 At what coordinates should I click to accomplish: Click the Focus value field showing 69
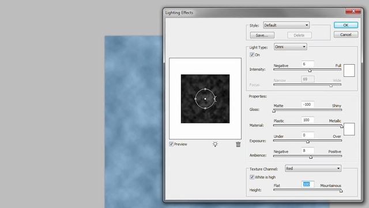[x=307, y=79]
